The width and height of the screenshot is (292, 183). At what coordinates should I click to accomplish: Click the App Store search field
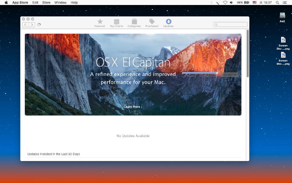click(230, 25)
